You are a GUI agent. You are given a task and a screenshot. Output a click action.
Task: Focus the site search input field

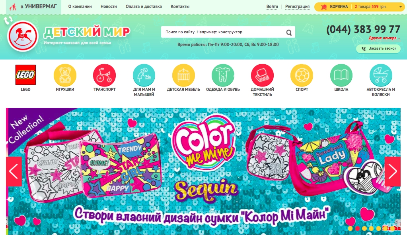tap(223, 32)
